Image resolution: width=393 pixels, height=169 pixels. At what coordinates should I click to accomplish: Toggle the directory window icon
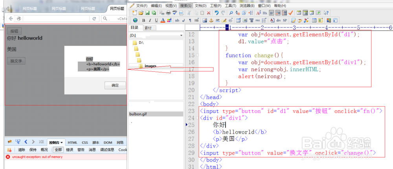tap(305, 13)
